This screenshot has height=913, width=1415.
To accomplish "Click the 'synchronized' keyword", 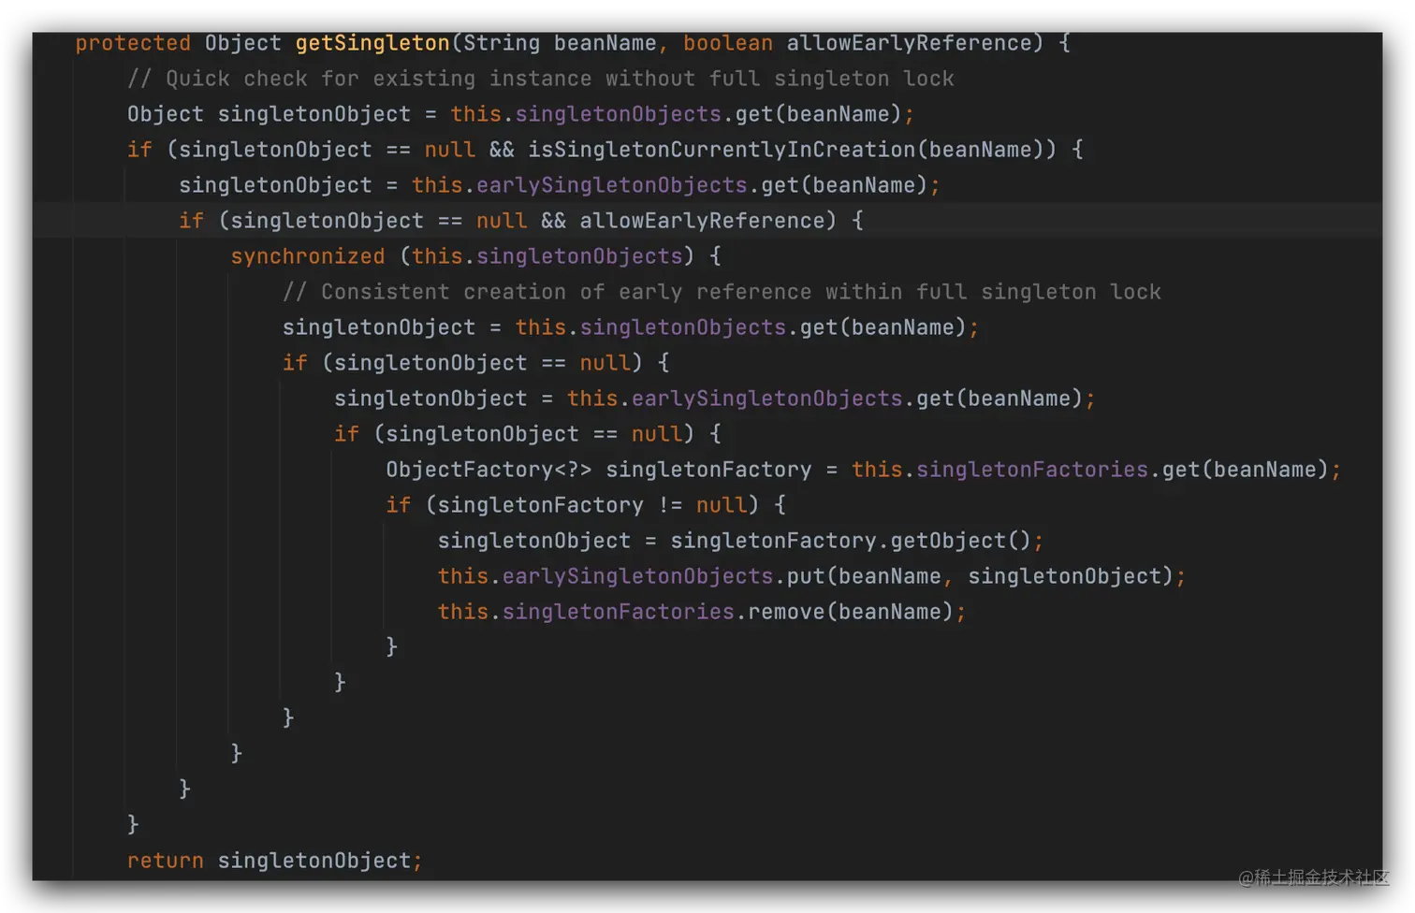I will coord(308,256).
